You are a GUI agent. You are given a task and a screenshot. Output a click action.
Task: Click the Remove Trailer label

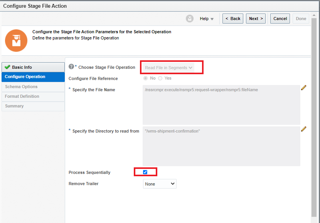click(83, 184)
